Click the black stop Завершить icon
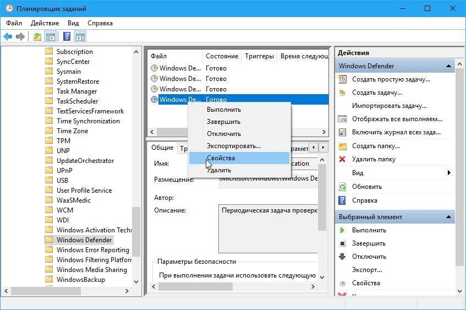466x310 pixels. point(342,243)
